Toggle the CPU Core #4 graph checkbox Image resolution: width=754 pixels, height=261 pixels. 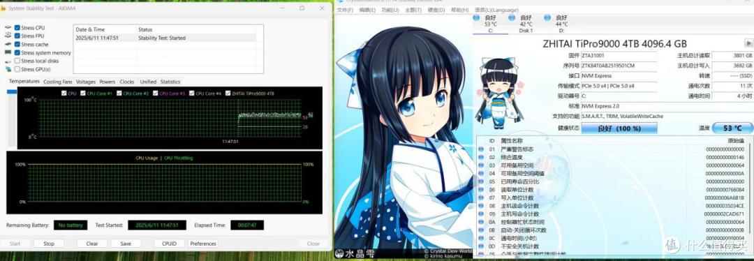192,94
